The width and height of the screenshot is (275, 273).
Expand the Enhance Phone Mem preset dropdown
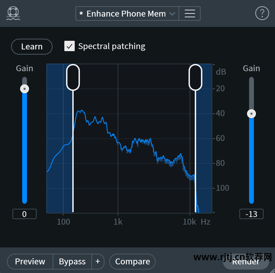(x=126, y=14)
